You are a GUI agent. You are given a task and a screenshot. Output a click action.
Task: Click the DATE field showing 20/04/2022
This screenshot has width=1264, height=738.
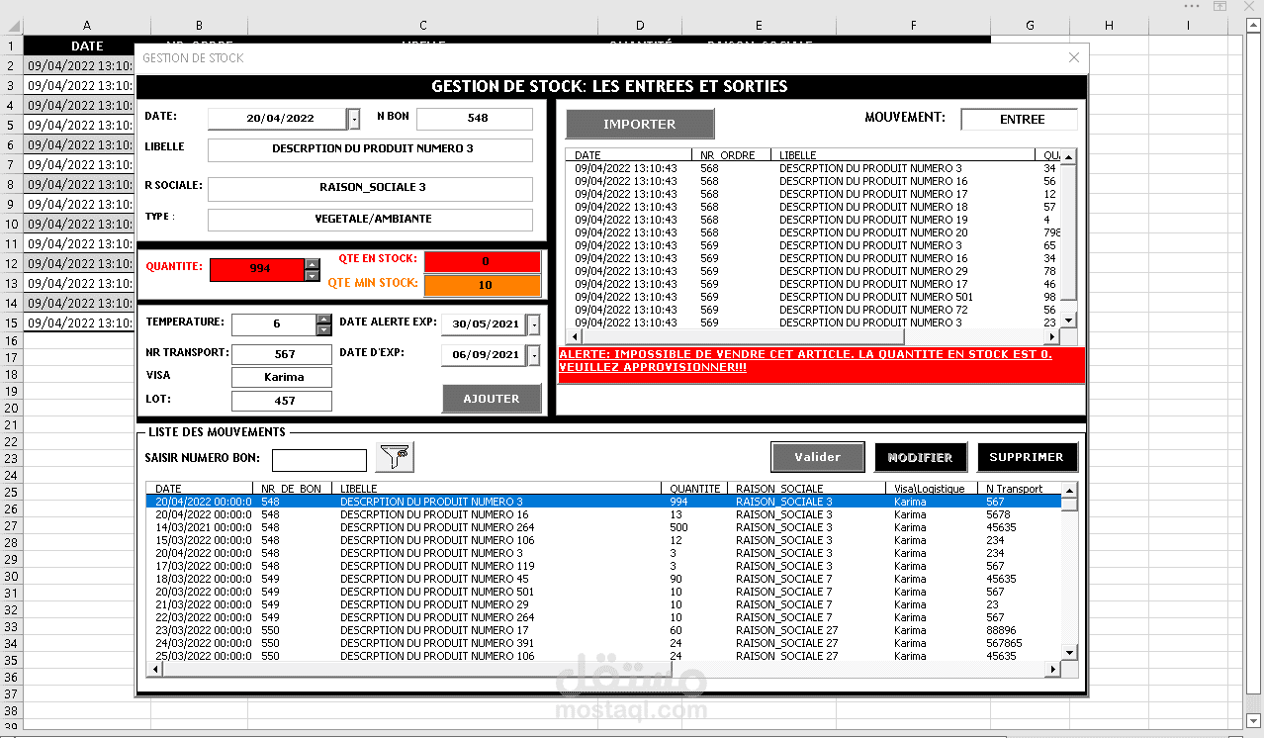pyautogui.click(x=278, y=119)
